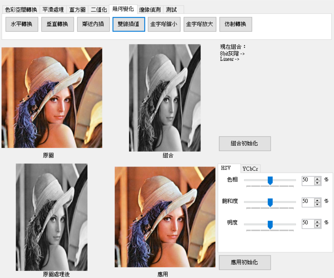Switch to the 邊緣偵測 tab
Screen dimensions: 334x278
(150, 10)
